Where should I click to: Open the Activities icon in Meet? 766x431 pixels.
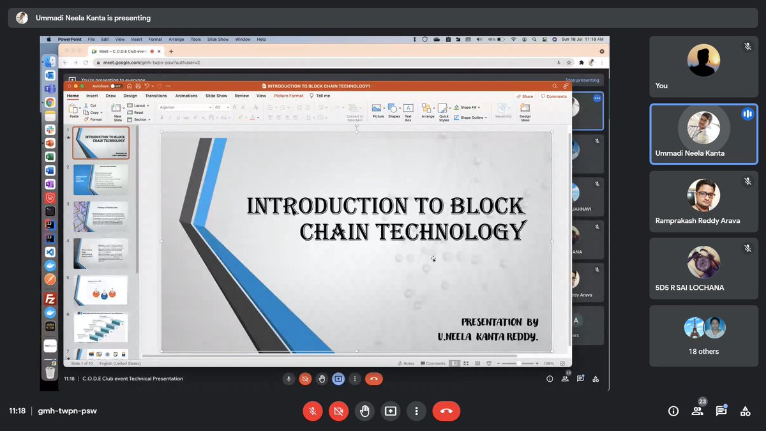pos(745,411)
